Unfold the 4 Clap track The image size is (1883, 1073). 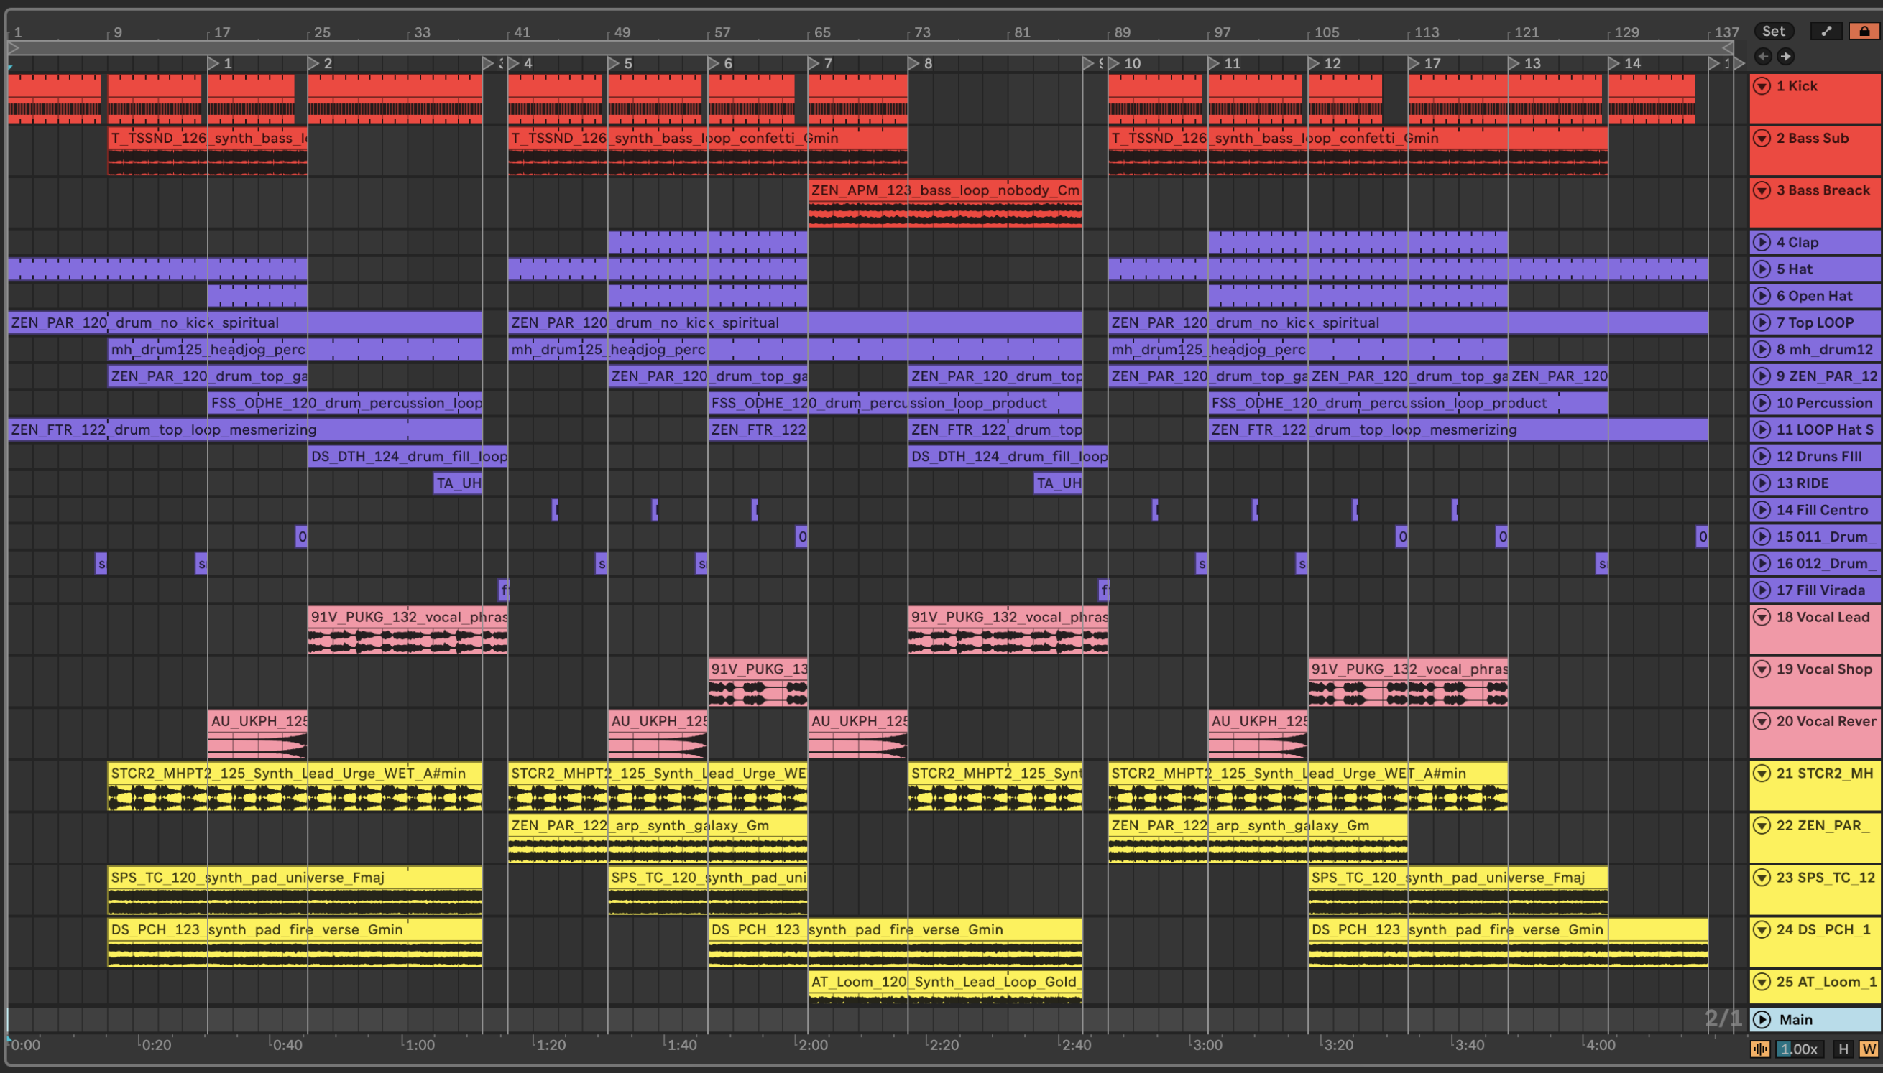[1762, 243]
